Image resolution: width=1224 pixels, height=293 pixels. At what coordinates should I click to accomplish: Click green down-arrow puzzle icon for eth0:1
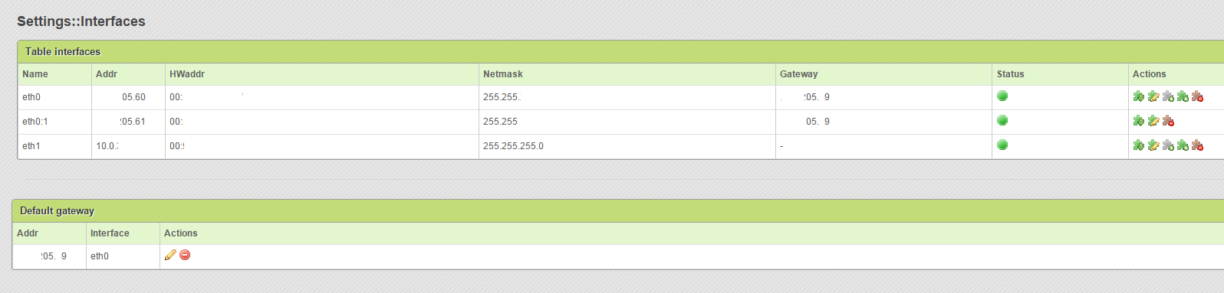(x=1138, y=121)
